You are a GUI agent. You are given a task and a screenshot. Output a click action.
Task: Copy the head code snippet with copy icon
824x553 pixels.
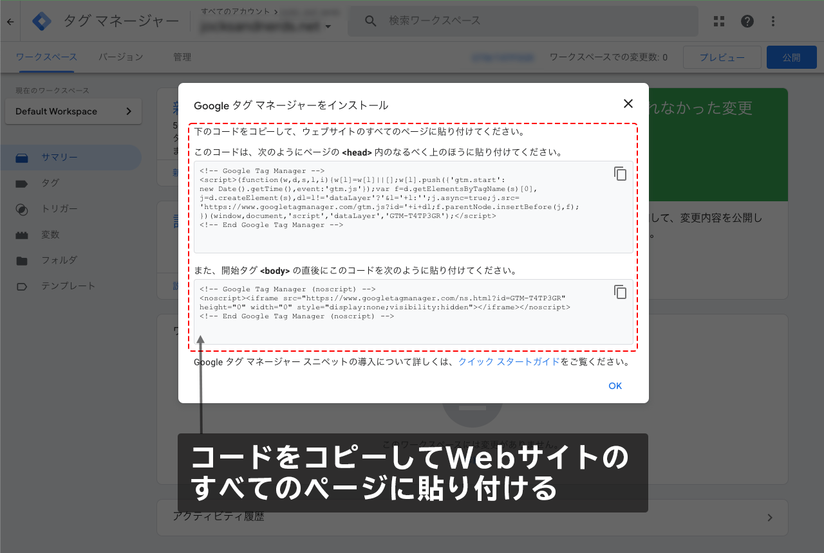620,174
